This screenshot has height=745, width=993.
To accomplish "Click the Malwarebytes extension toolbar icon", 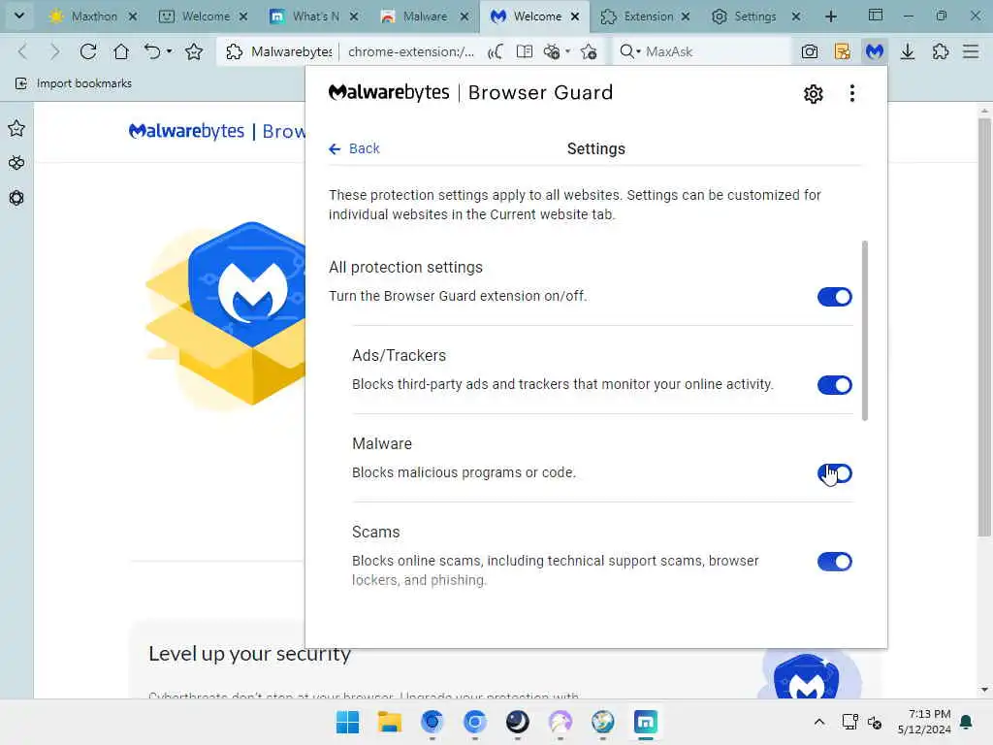I will pyautogui.click(x=875, y=51).
